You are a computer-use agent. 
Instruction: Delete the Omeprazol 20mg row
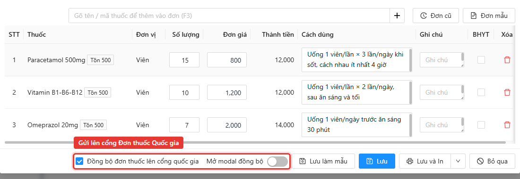click(x=507, y=125)
